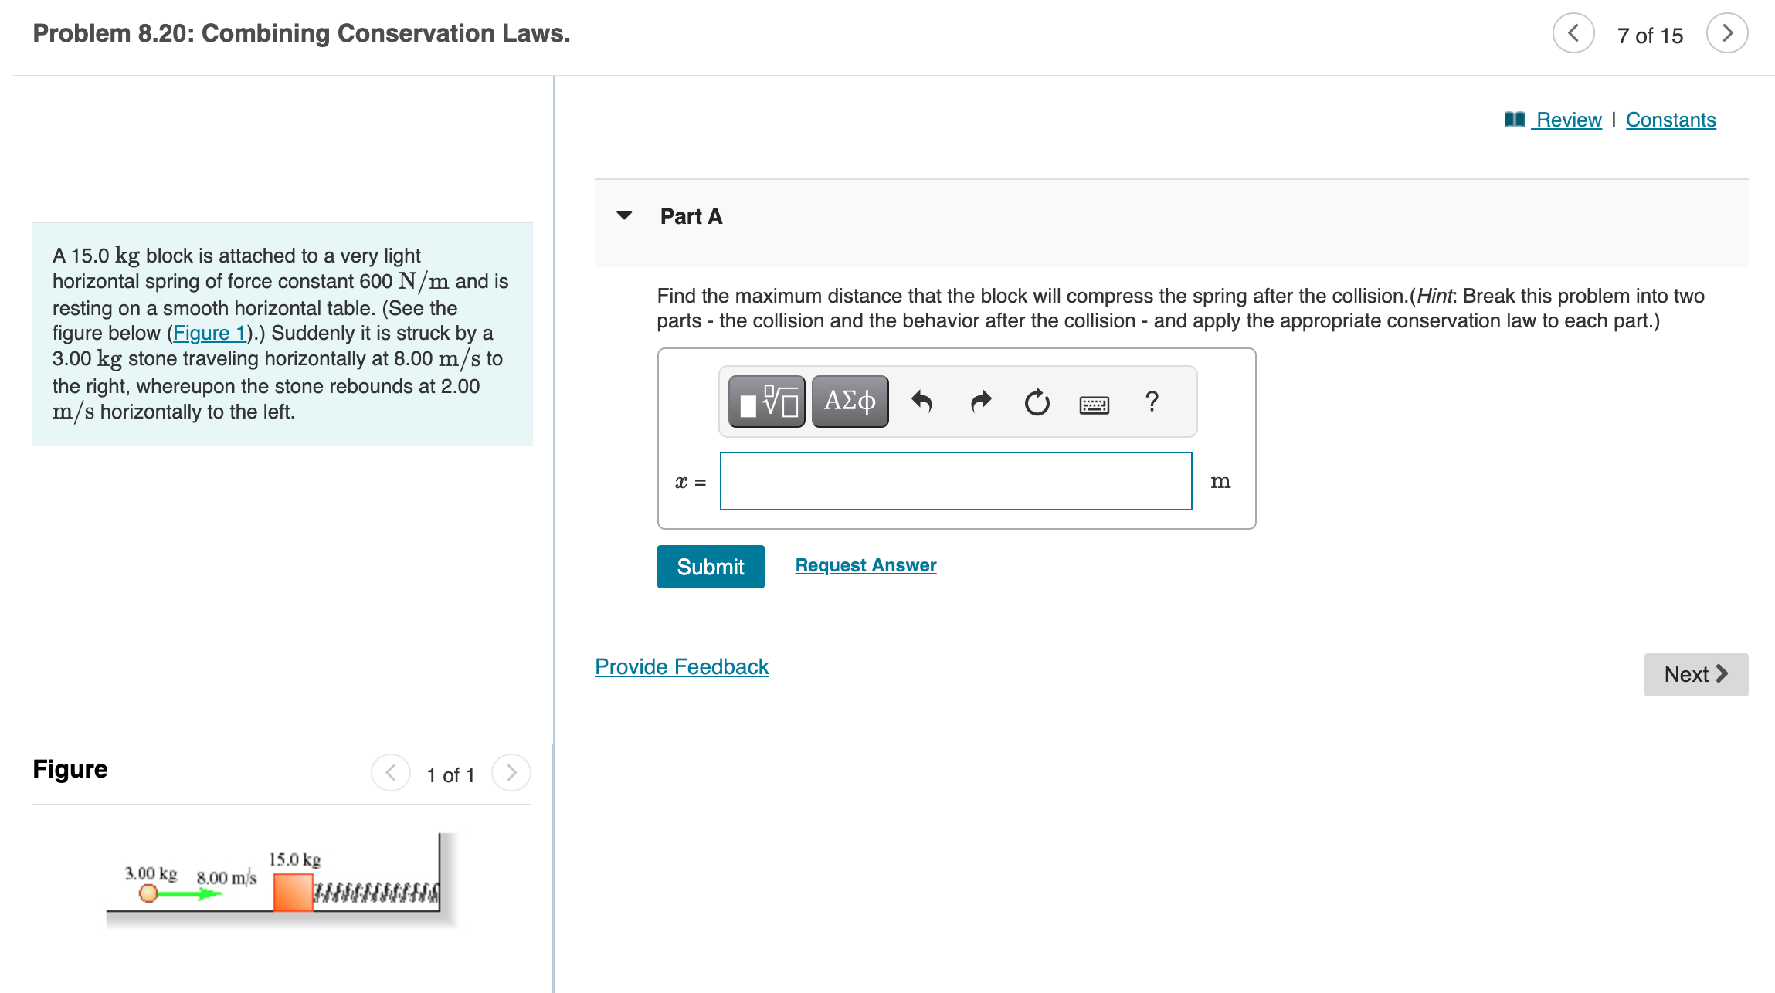Click the redo arrow icon
This screenshot has width=1775, height=993.
[980, 402]
